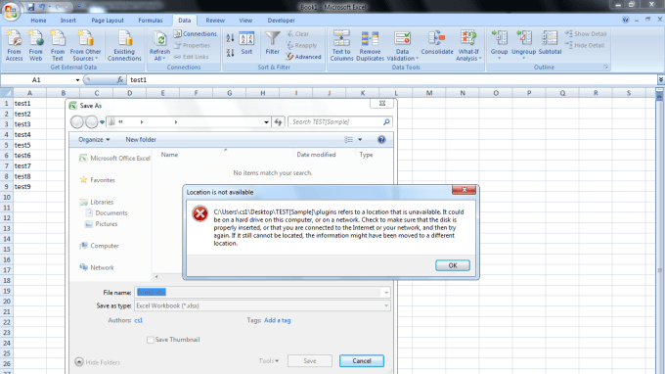Open Existing Connections
The width and height of the screenshot is (665, 374).
124,45
